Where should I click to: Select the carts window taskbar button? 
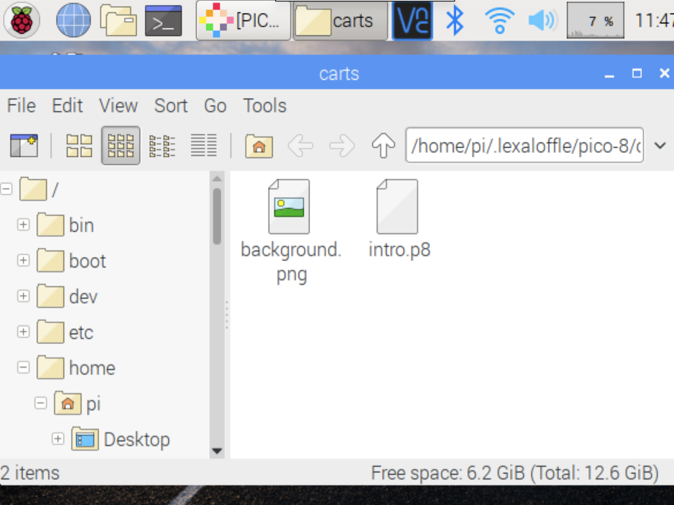click(340, 20)
